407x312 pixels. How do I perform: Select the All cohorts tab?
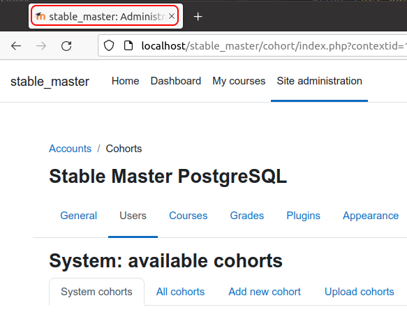tap(180, 292)
